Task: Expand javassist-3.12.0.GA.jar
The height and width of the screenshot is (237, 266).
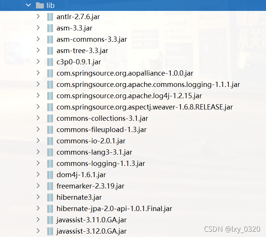Action: point(38,231)
